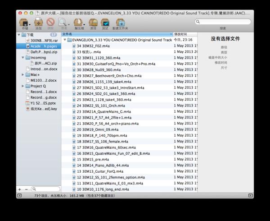Click the Clean (清理) broom toolbar icon

coord(93,23)
